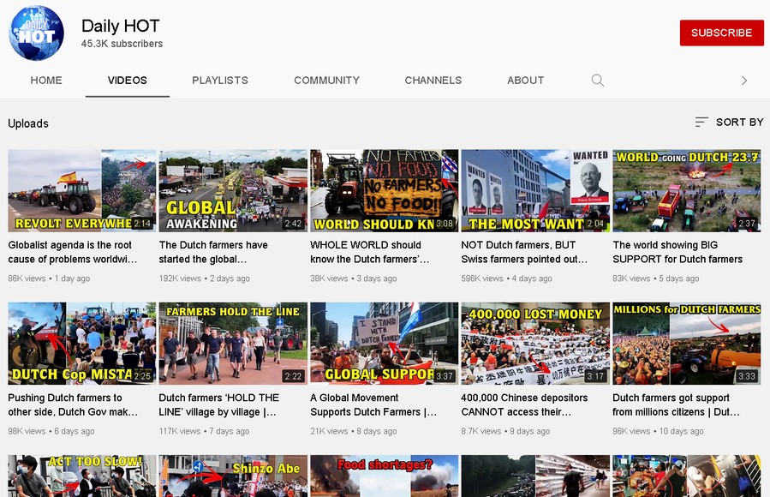Play the 'Global Awakening' video thumbnail
Image resolution: width=770 pixels, height=497 pixels.
point(233,191)
